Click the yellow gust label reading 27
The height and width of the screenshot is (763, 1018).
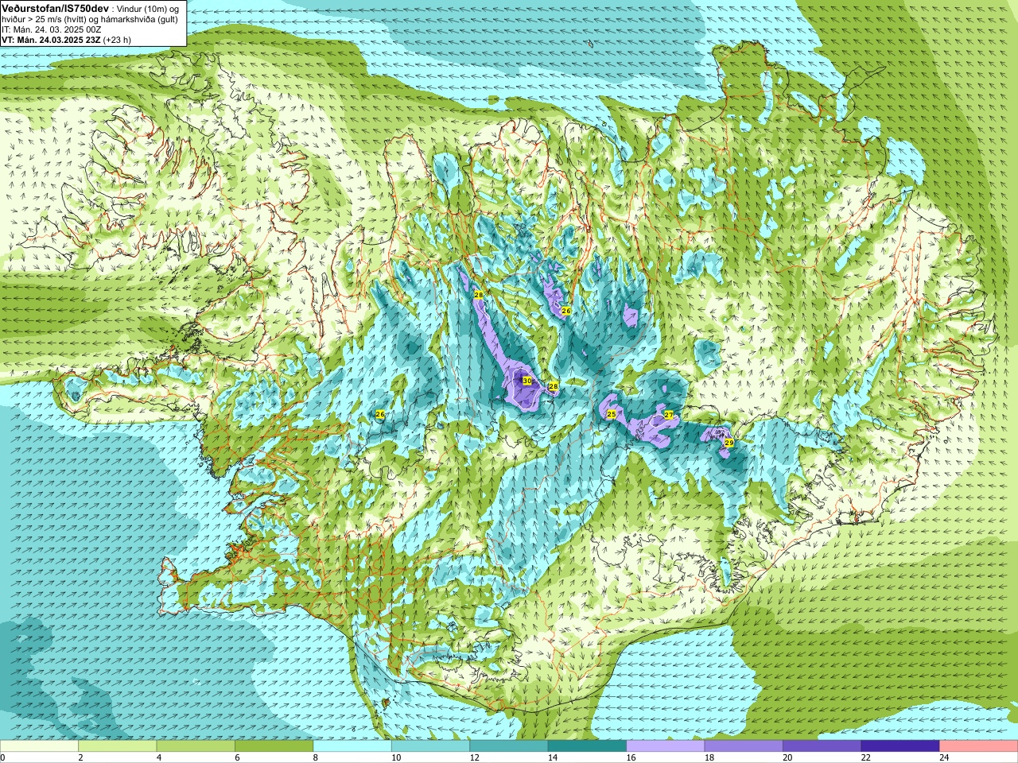tap(669, 415)
